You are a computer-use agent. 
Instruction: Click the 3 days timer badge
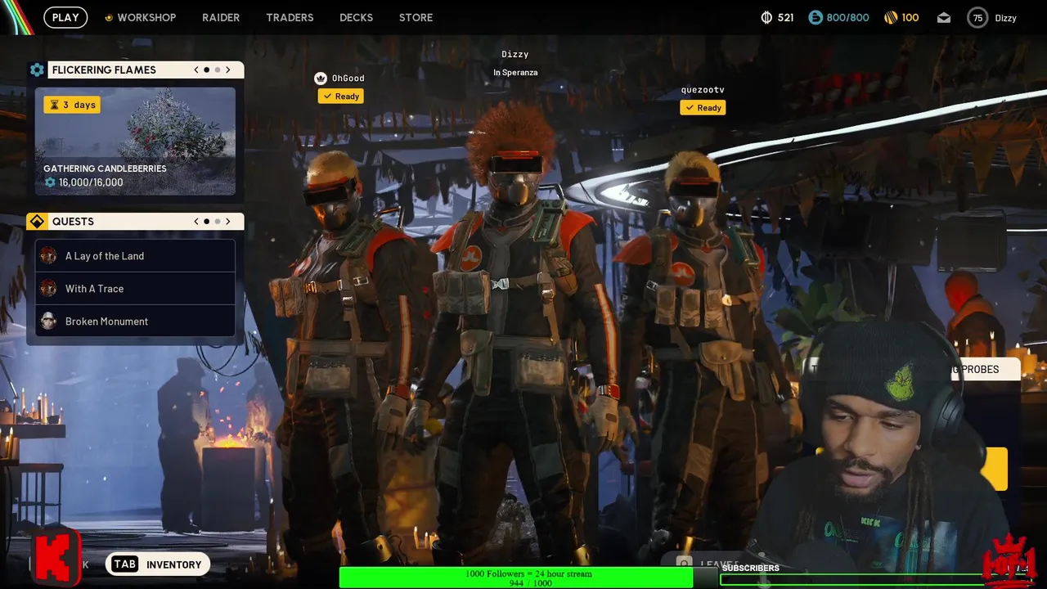(72, 105)
